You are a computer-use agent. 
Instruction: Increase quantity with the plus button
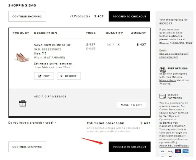[118, 44]
